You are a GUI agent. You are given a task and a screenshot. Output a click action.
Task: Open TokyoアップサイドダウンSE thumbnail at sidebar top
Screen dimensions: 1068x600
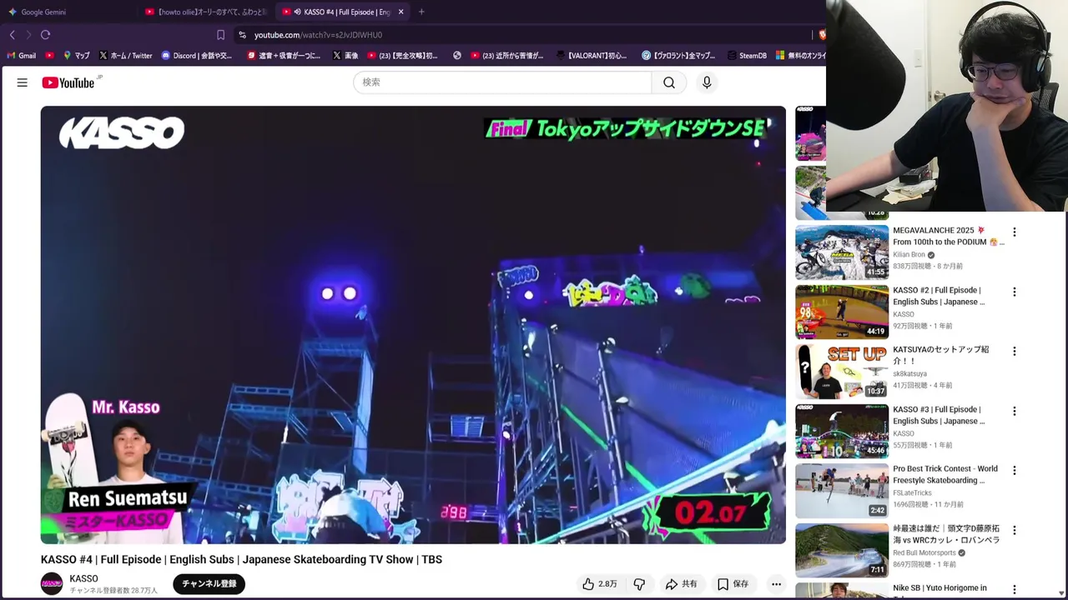[810, 133]
